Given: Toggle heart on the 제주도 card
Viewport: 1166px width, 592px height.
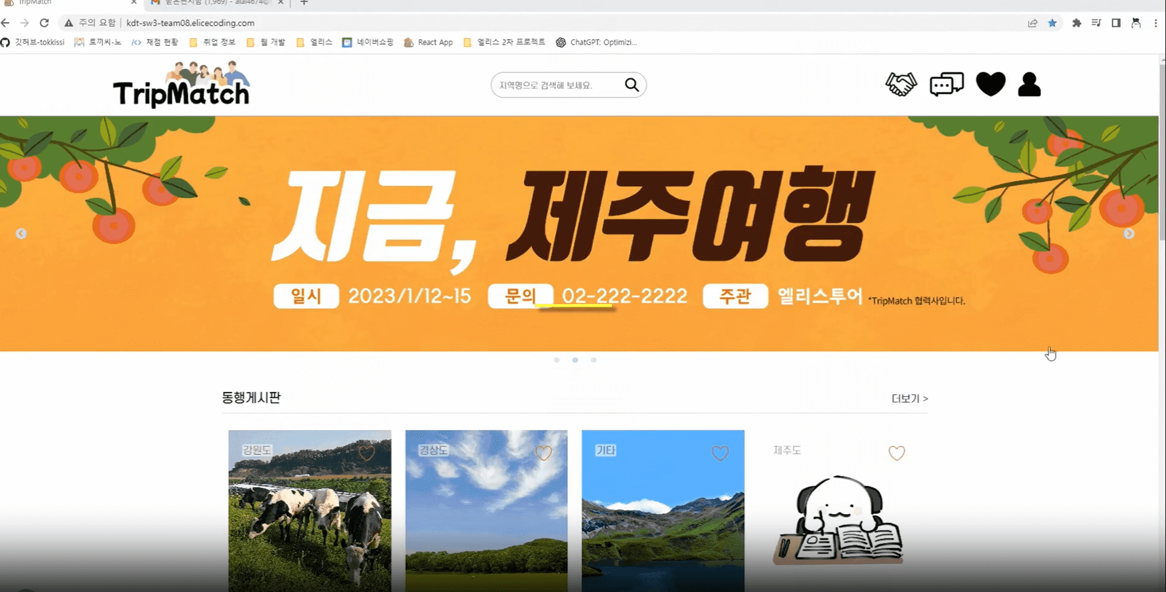Looking at the screenshot, I should pyautogui.click(x=896, y=453).
